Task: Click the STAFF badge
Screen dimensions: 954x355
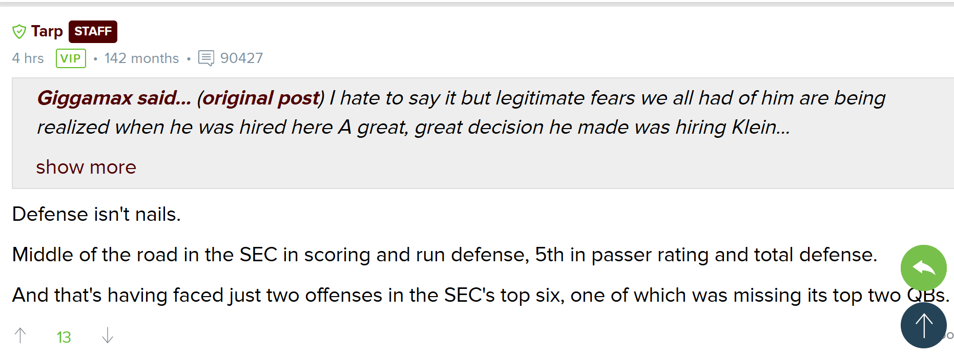Action: 93,32
